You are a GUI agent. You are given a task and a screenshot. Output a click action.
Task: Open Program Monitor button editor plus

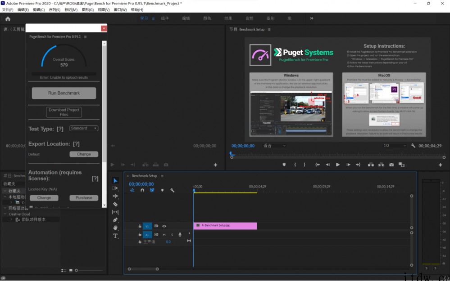tap(440, 165)
